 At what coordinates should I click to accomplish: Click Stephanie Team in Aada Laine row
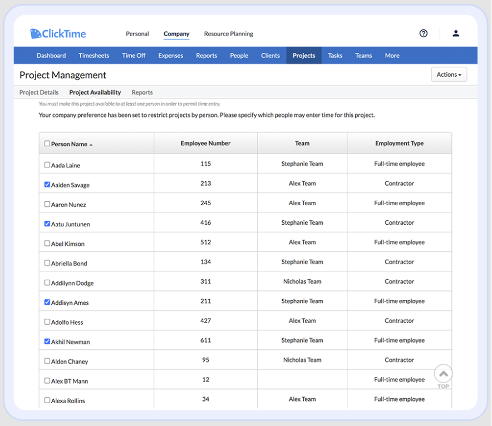302,164
